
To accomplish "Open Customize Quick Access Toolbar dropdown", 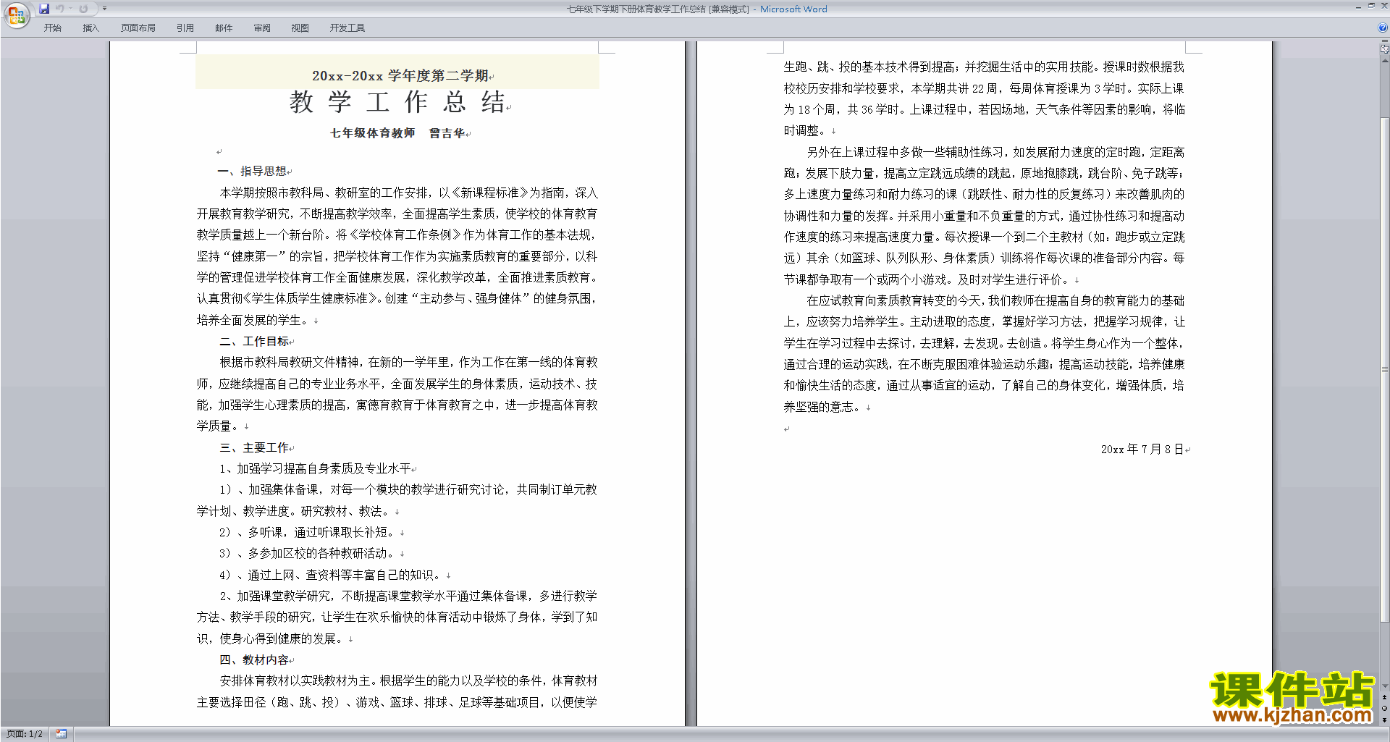I will [104, 9].
